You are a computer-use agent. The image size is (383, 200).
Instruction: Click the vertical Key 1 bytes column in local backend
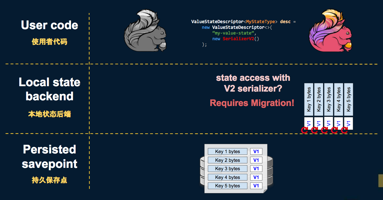coord(309,99)
